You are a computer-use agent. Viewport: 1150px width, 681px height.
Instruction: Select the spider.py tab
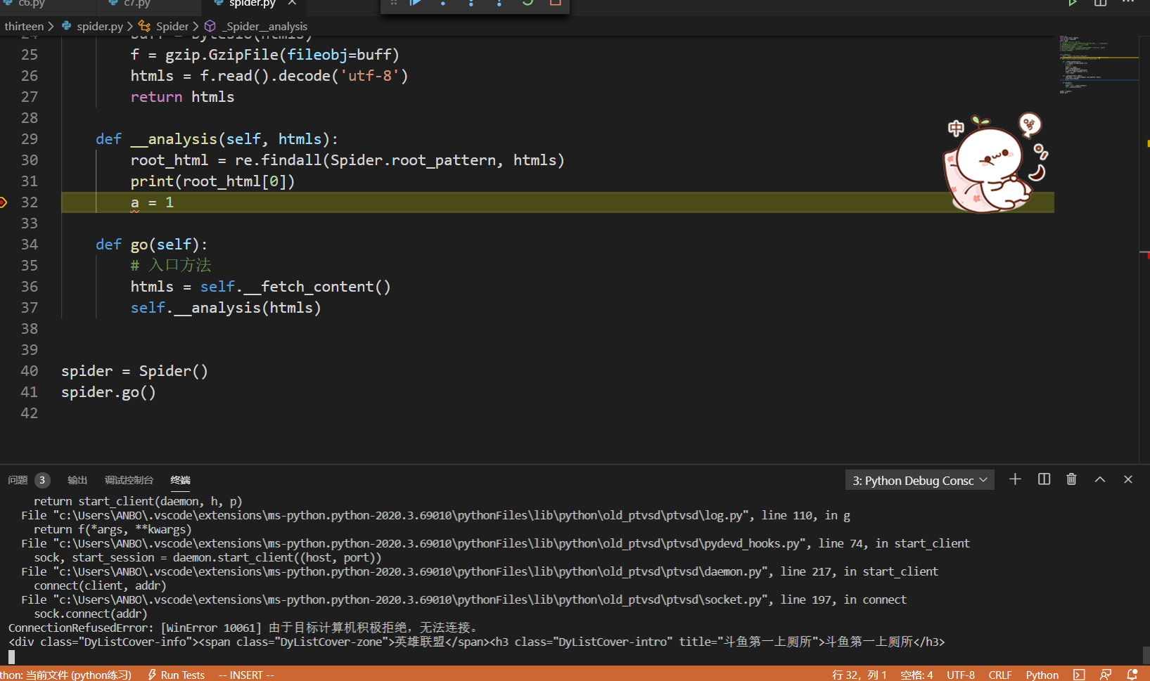click(252, 4)
